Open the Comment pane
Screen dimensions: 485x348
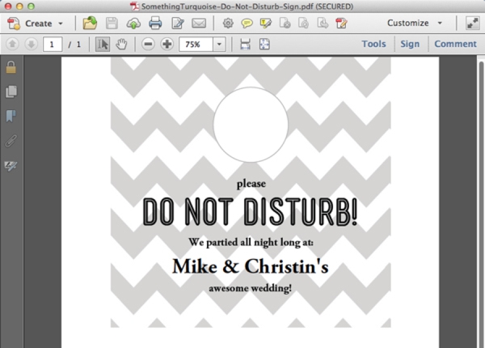(x=455, y=44)
